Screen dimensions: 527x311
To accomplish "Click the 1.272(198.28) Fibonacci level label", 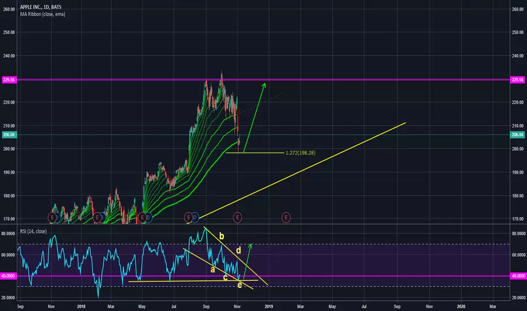I will [300, 153].
